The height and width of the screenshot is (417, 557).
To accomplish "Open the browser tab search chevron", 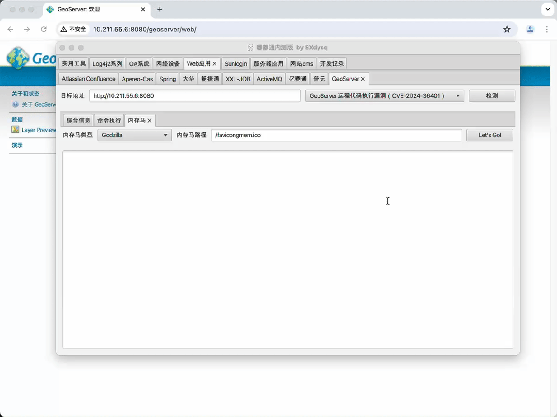I will 548,9.
